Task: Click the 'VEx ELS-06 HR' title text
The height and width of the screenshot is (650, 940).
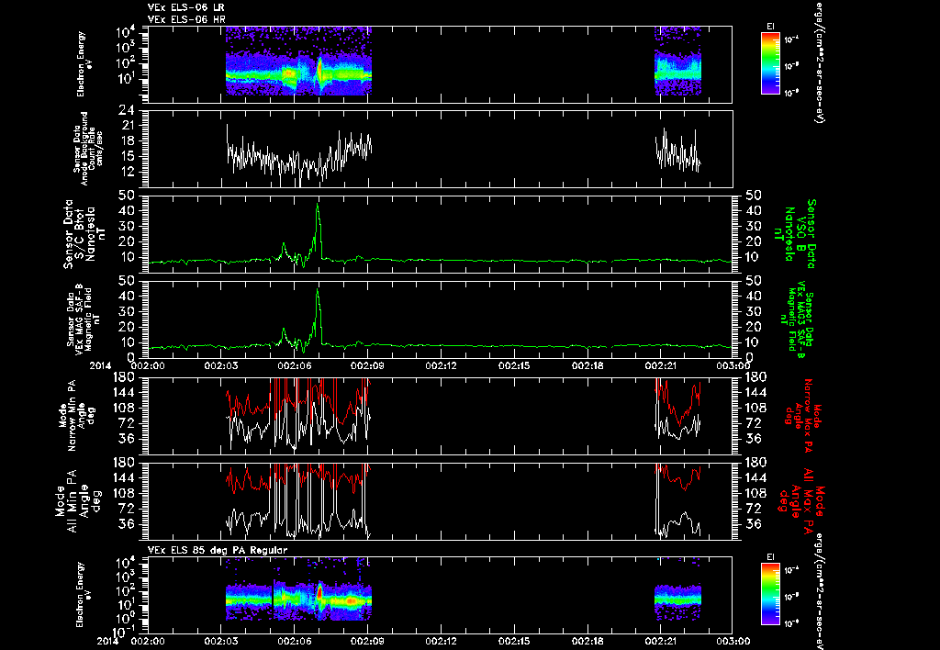Action: coord(185,19)
